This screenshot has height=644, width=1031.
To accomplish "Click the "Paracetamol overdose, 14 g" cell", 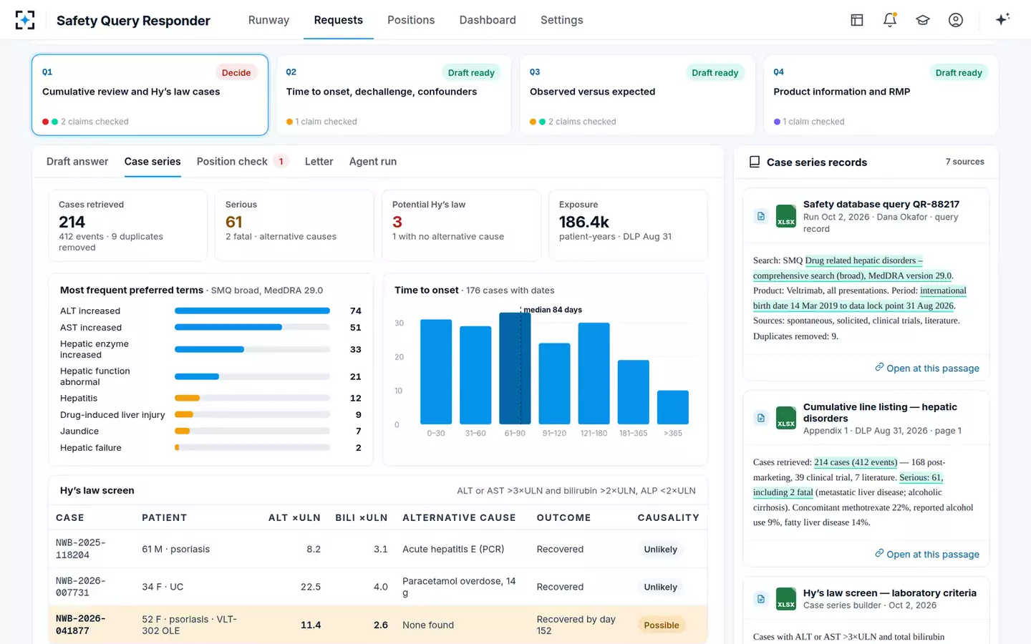I will 459,587.
